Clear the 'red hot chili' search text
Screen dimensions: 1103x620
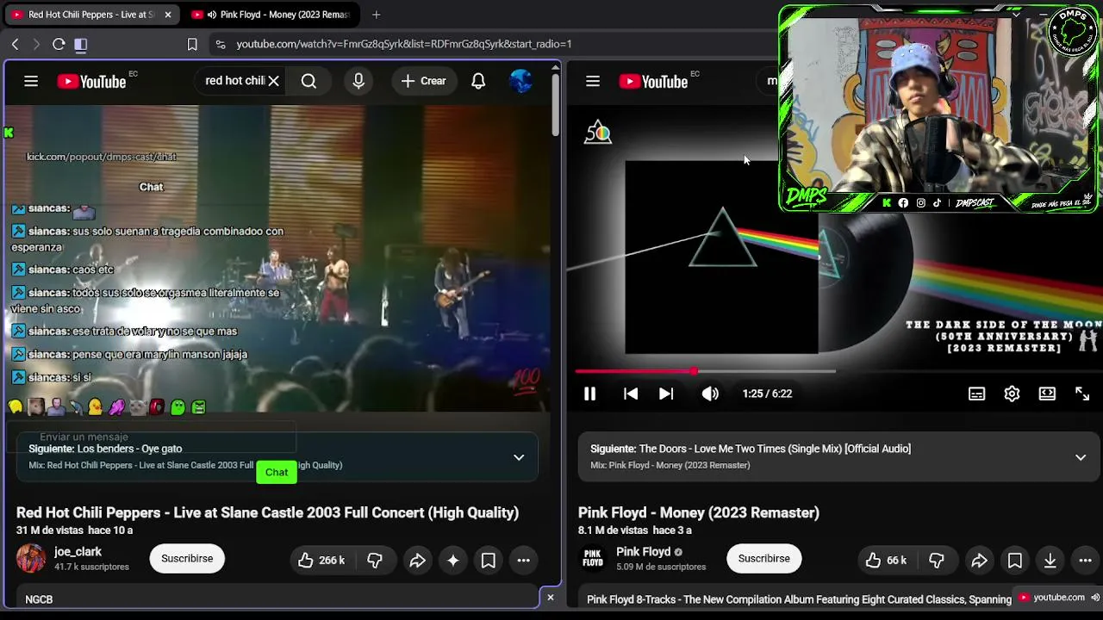[273, 81]
